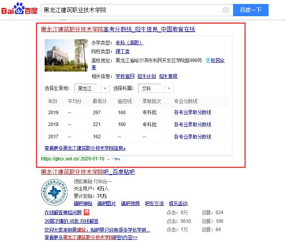Open the 校园全景 link
This screenshot has height=241, width=286.
pyautogui.click(x=218, y=60)
